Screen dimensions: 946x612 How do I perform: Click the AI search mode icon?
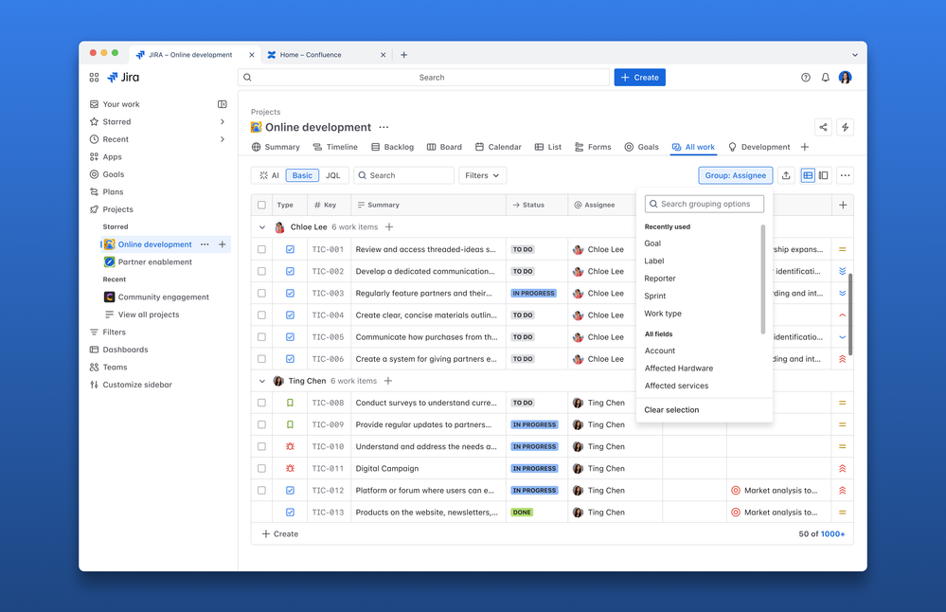[x=269, y=175]
